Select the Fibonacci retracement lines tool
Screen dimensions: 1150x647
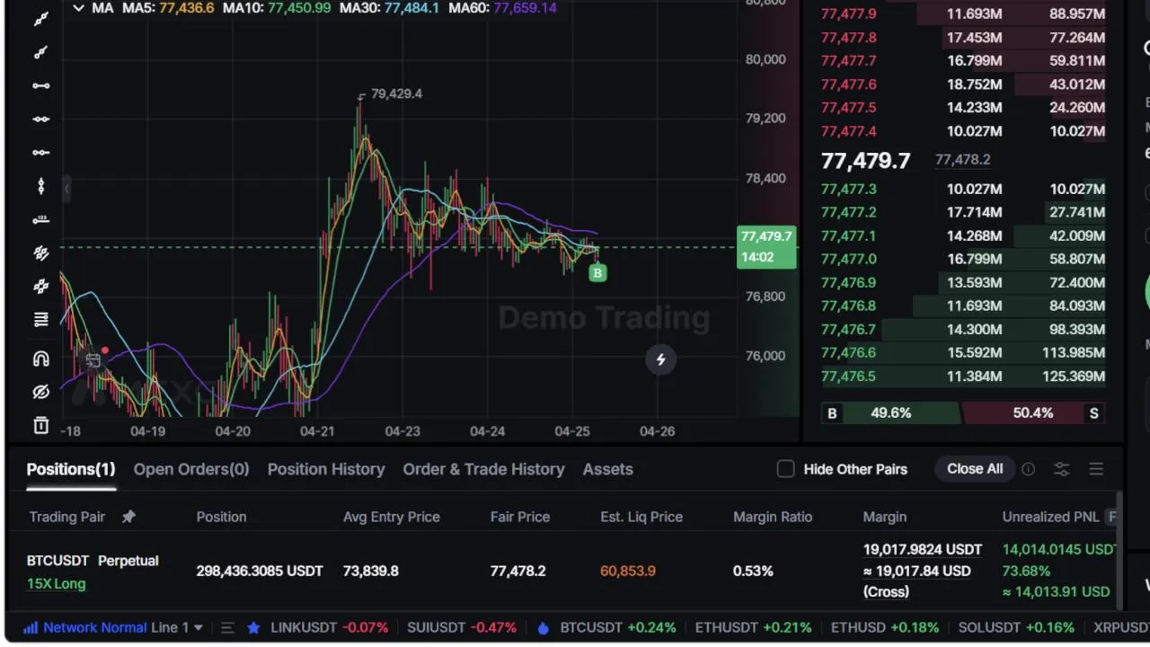point(41,320)
